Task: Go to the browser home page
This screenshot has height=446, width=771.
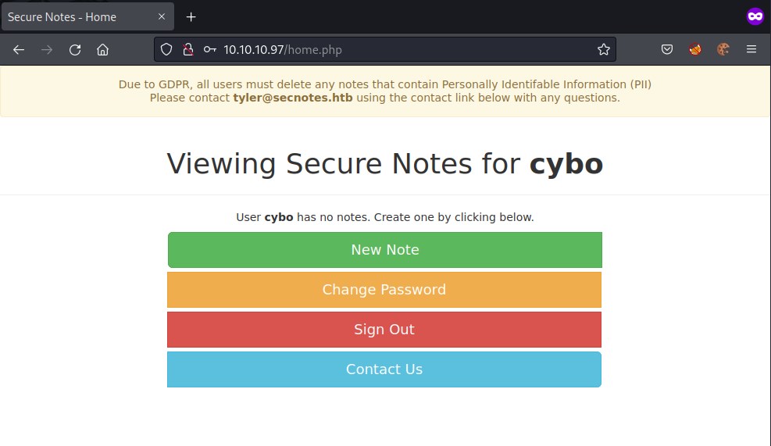Action: click(102, 49)
